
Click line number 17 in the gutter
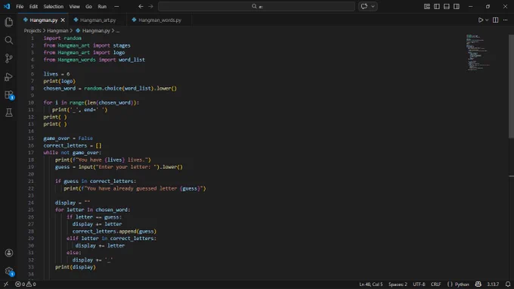pyautogui.click(x=31, y=153)
